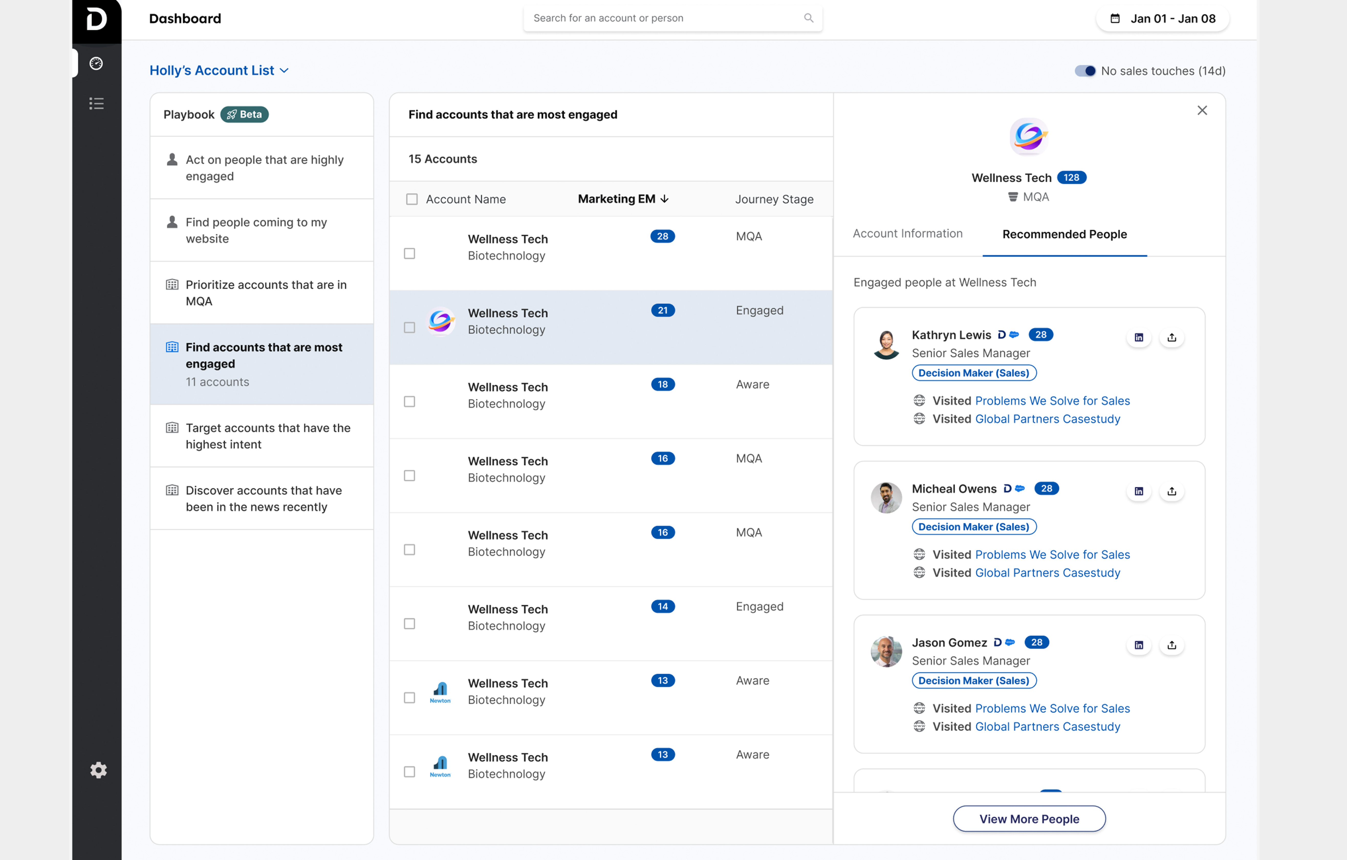Sort by Marketing EM column arrow
1347x860 pixels.
(665, 199)
